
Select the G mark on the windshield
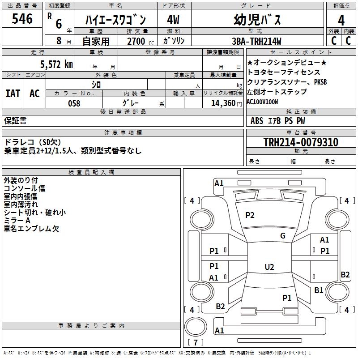tap(283, 235)
